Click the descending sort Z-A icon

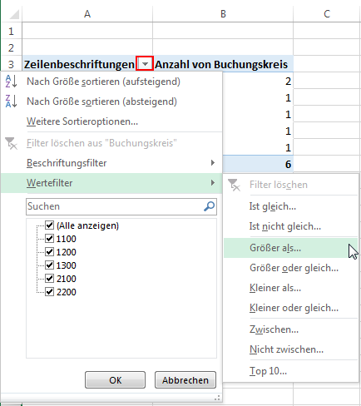(11, 101)
